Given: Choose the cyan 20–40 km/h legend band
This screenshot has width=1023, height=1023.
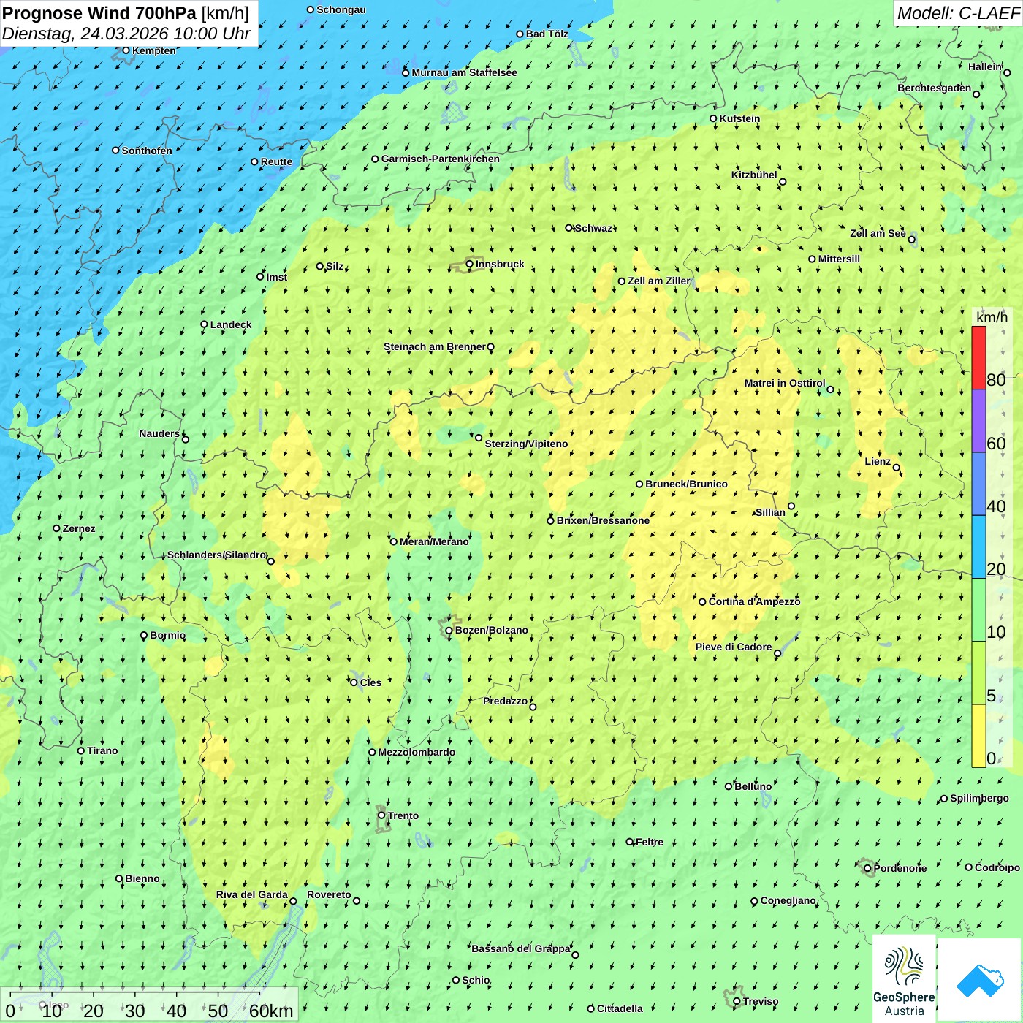Looking at the screenshot, I should click(978, 547).
